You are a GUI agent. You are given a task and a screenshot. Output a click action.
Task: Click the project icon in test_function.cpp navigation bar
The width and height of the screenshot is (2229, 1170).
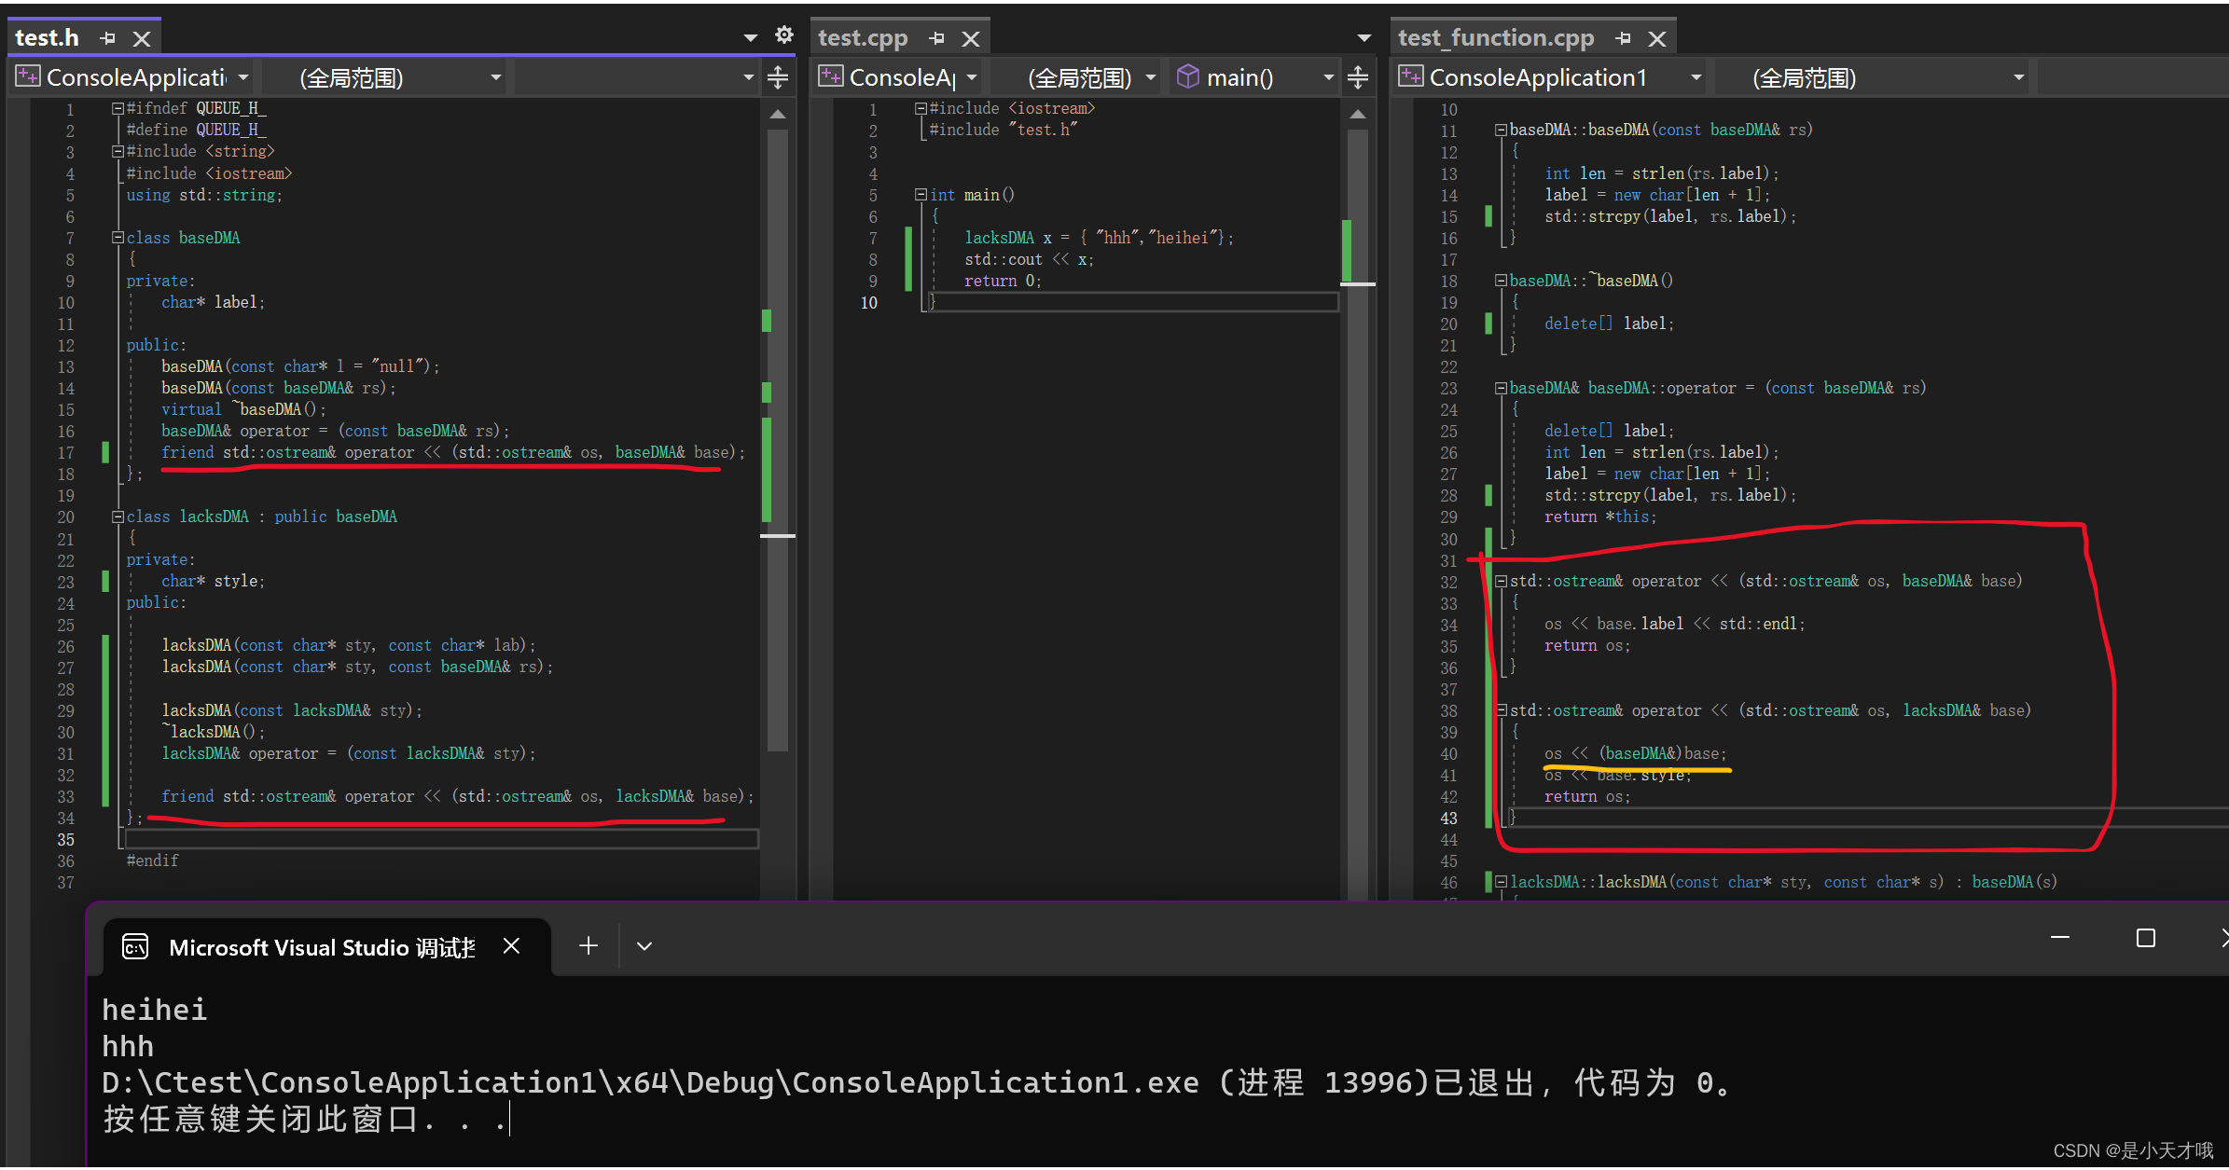pos(1410,76)
